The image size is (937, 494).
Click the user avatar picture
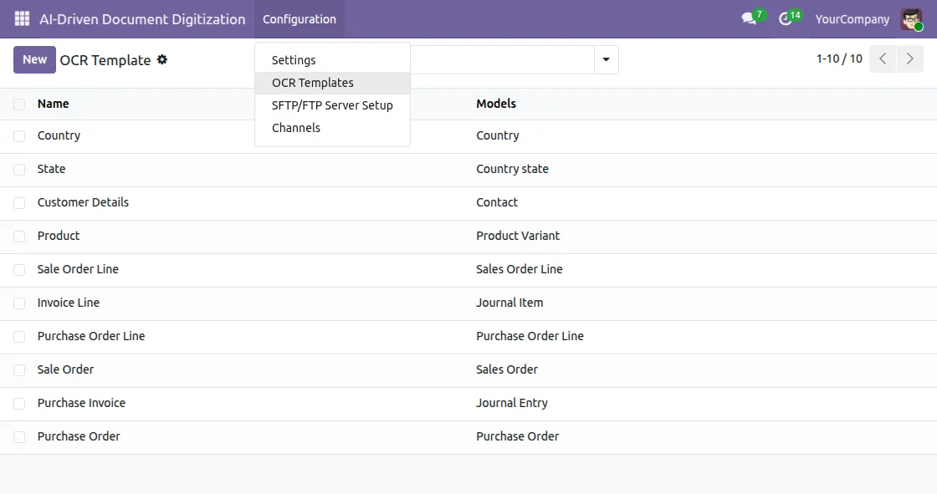pos(911,19)
